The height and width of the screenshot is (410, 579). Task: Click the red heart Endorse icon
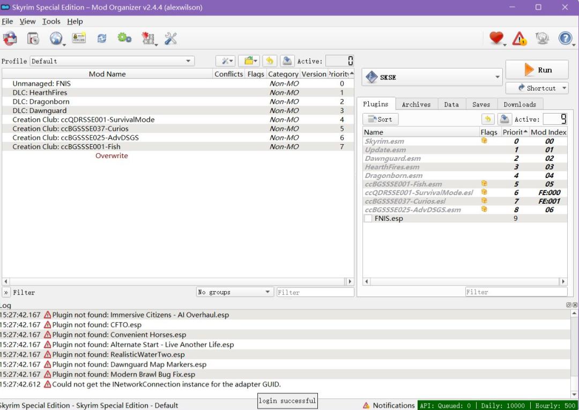[x=497, y=39]
